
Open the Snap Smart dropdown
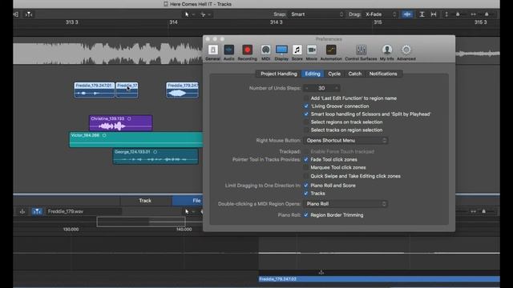click(317, 14)
